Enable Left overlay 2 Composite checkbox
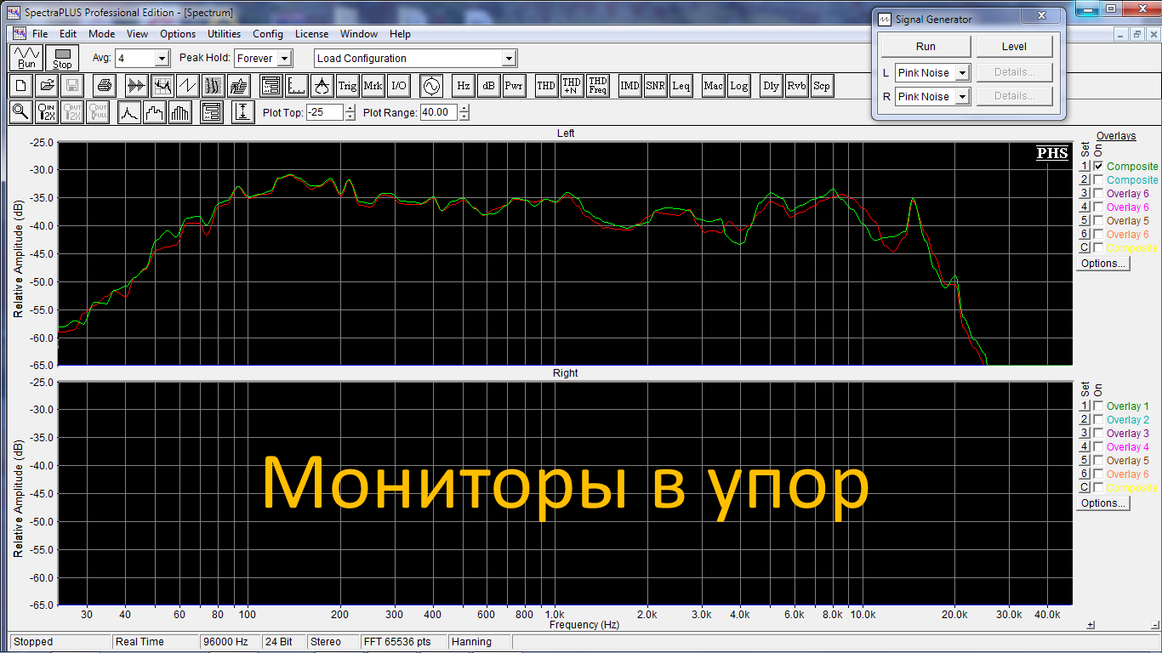 pyautogui.click(x=1098, y=180)
